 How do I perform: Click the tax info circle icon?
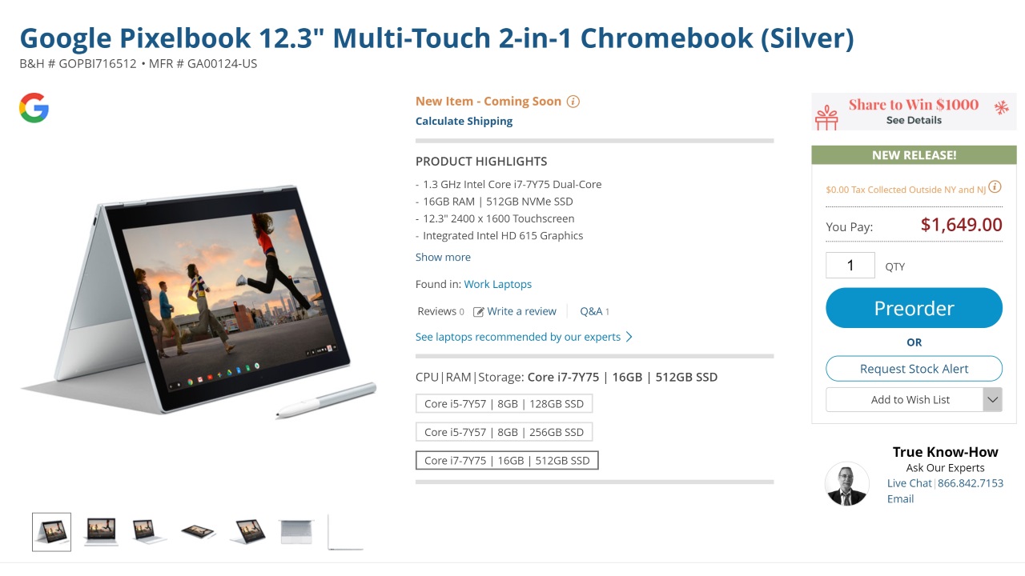point(995,188)
